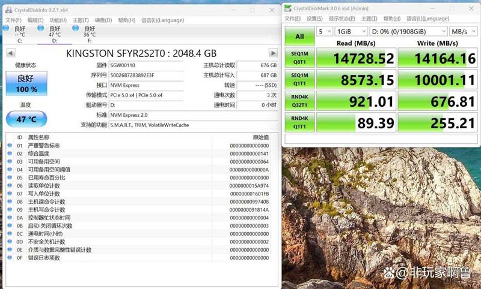Click serial number field 50026B7283892E3F

click(x=146, y=75)
